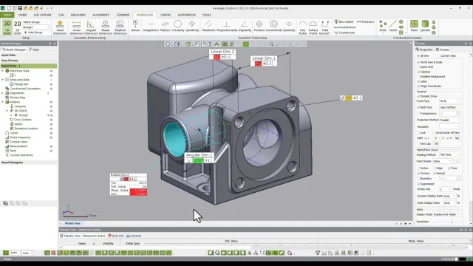The image size is (473, 266).
Task: Create a constructed Plane geometry
Action: coord(414,26)
